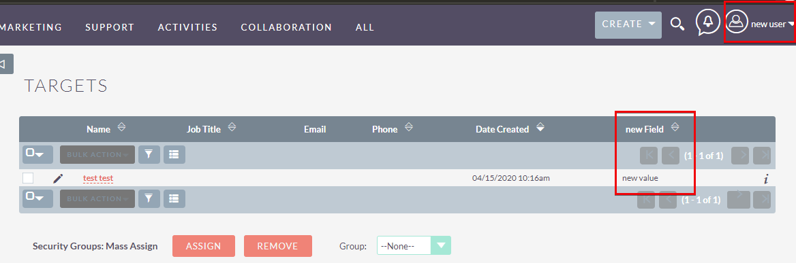Go to last page in top pagination
This screenshot has height=263, width=796.
(762, 155)
